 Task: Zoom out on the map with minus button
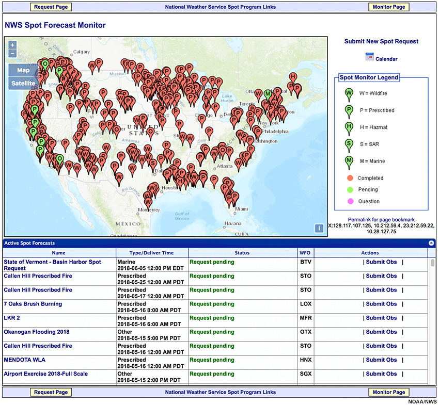tap(12, 53)
